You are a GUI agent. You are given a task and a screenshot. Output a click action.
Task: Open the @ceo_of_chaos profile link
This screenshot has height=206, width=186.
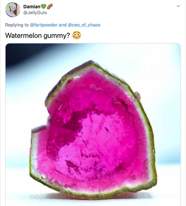click(84, 25)
